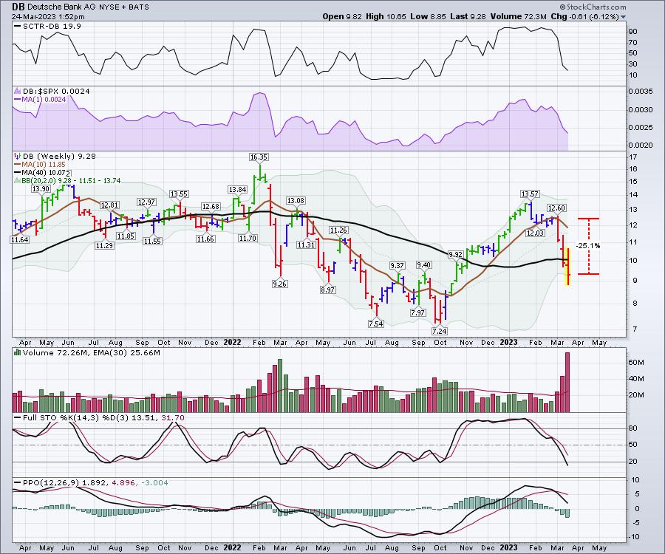This screenshot has height=554, width=665.
Task: Click the yellow highlighted latest weekly price bar
Action: click(567, 267)
